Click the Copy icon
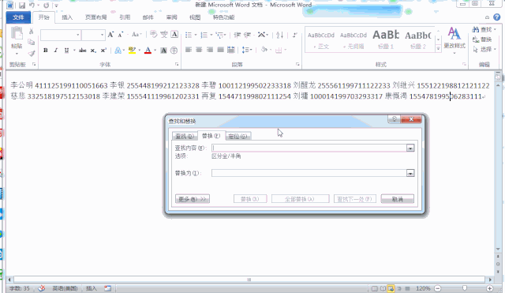The image size is (505, 293). click(x=31, y=42)
